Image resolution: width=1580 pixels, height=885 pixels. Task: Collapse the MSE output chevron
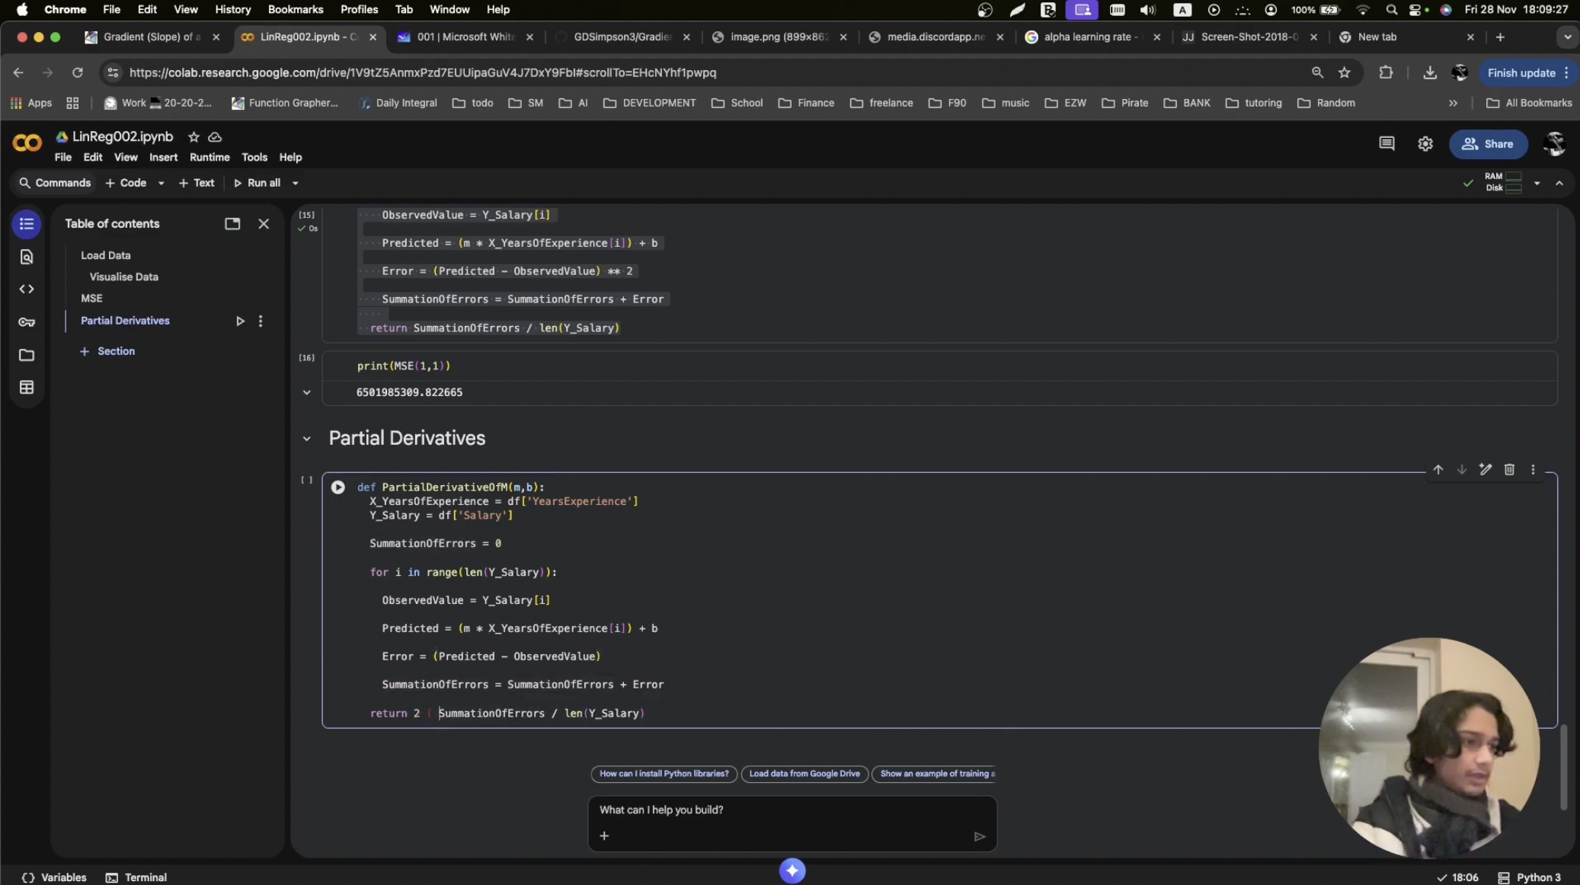coord(306,393)
